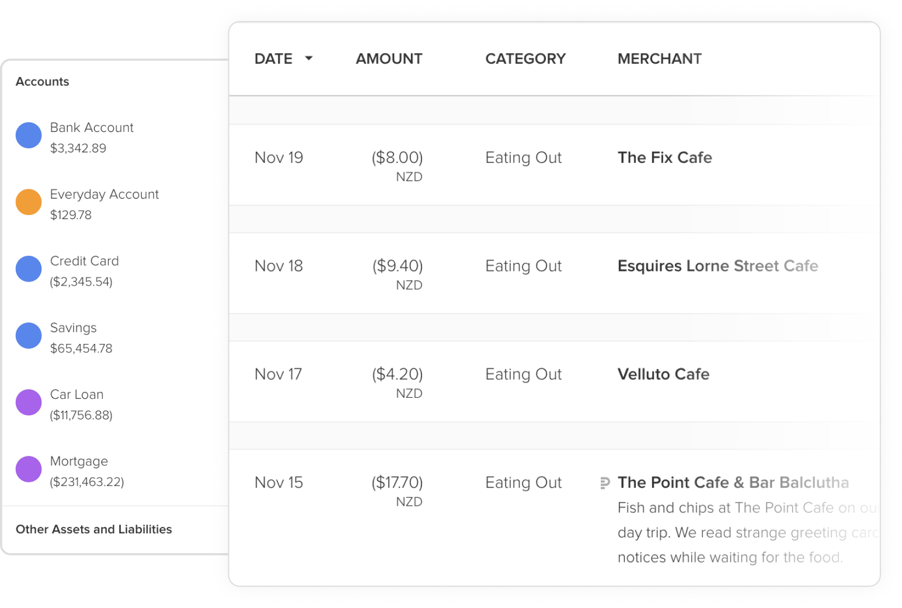Open The Point Cafe & Bar Balclutha
This screenshot has height=608, width=902.
click(x=733, y=483)
